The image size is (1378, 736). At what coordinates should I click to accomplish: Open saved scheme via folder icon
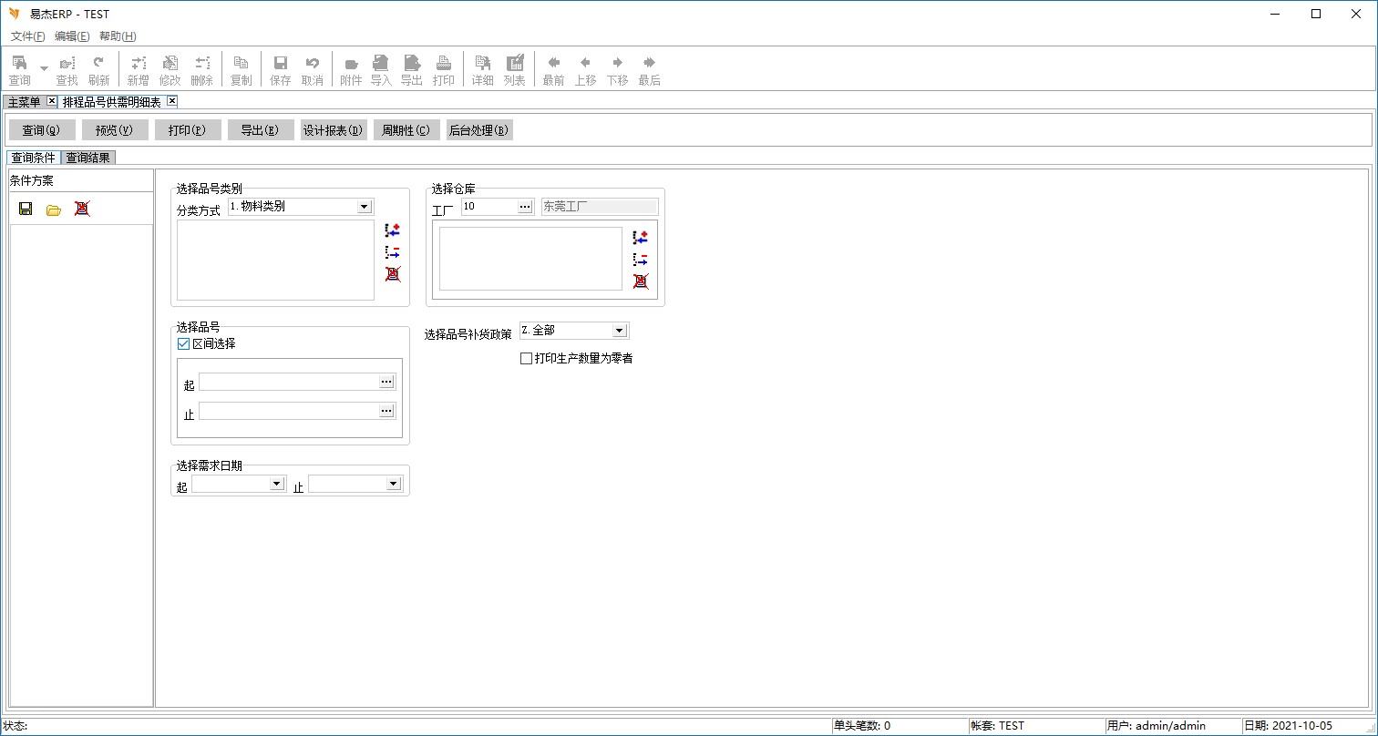(x=54, y=210)
